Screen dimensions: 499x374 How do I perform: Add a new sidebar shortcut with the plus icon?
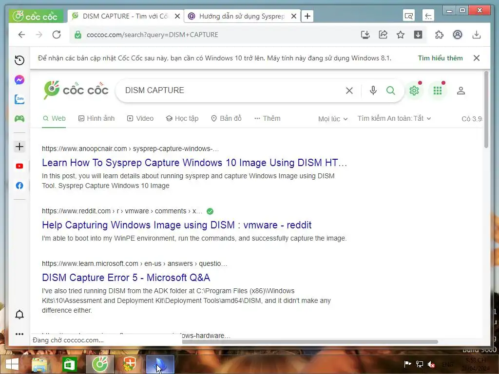point(19,147)
